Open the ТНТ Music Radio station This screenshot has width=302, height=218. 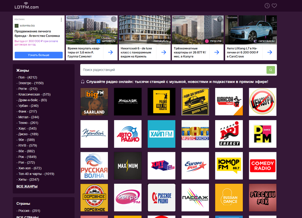point(195,134)
